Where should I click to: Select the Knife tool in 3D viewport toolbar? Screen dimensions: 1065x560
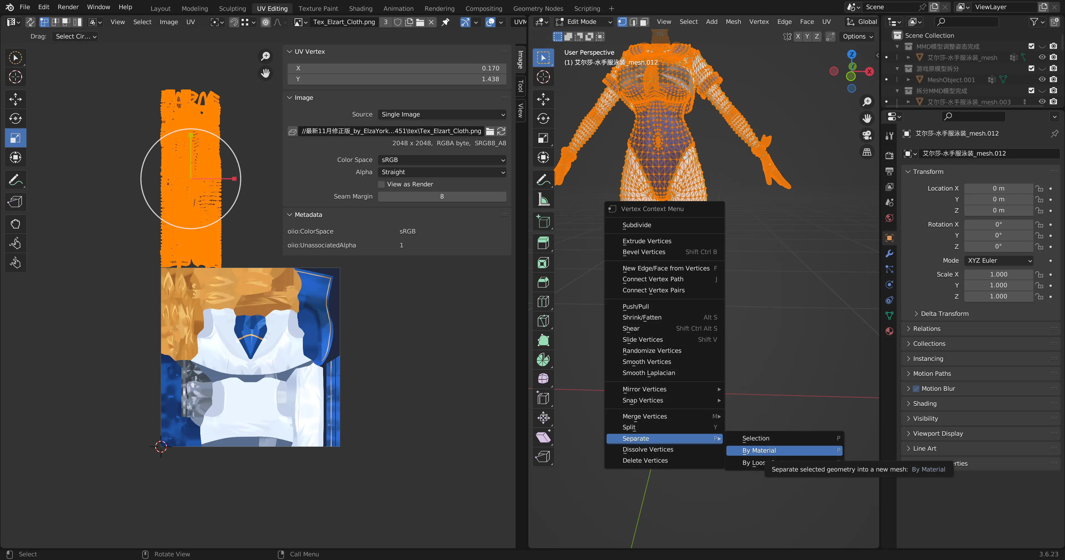coord(543,321)
